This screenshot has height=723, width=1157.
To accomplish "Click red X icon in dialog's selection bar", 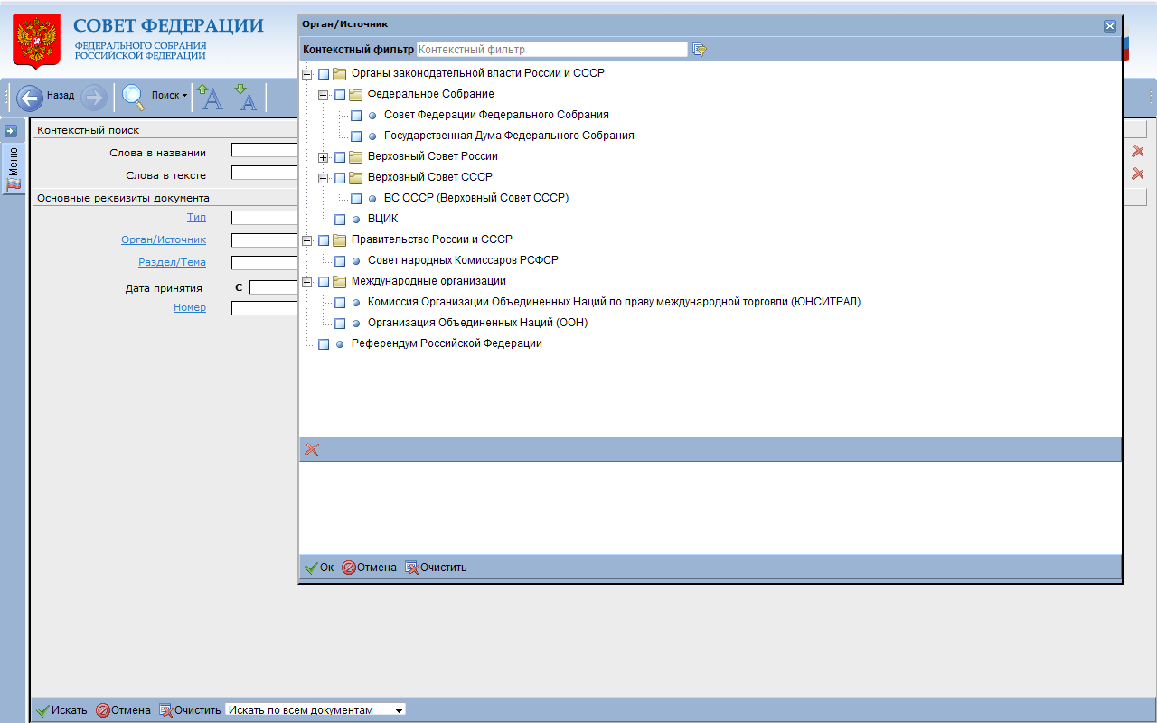I will click(x=312, y=449).
